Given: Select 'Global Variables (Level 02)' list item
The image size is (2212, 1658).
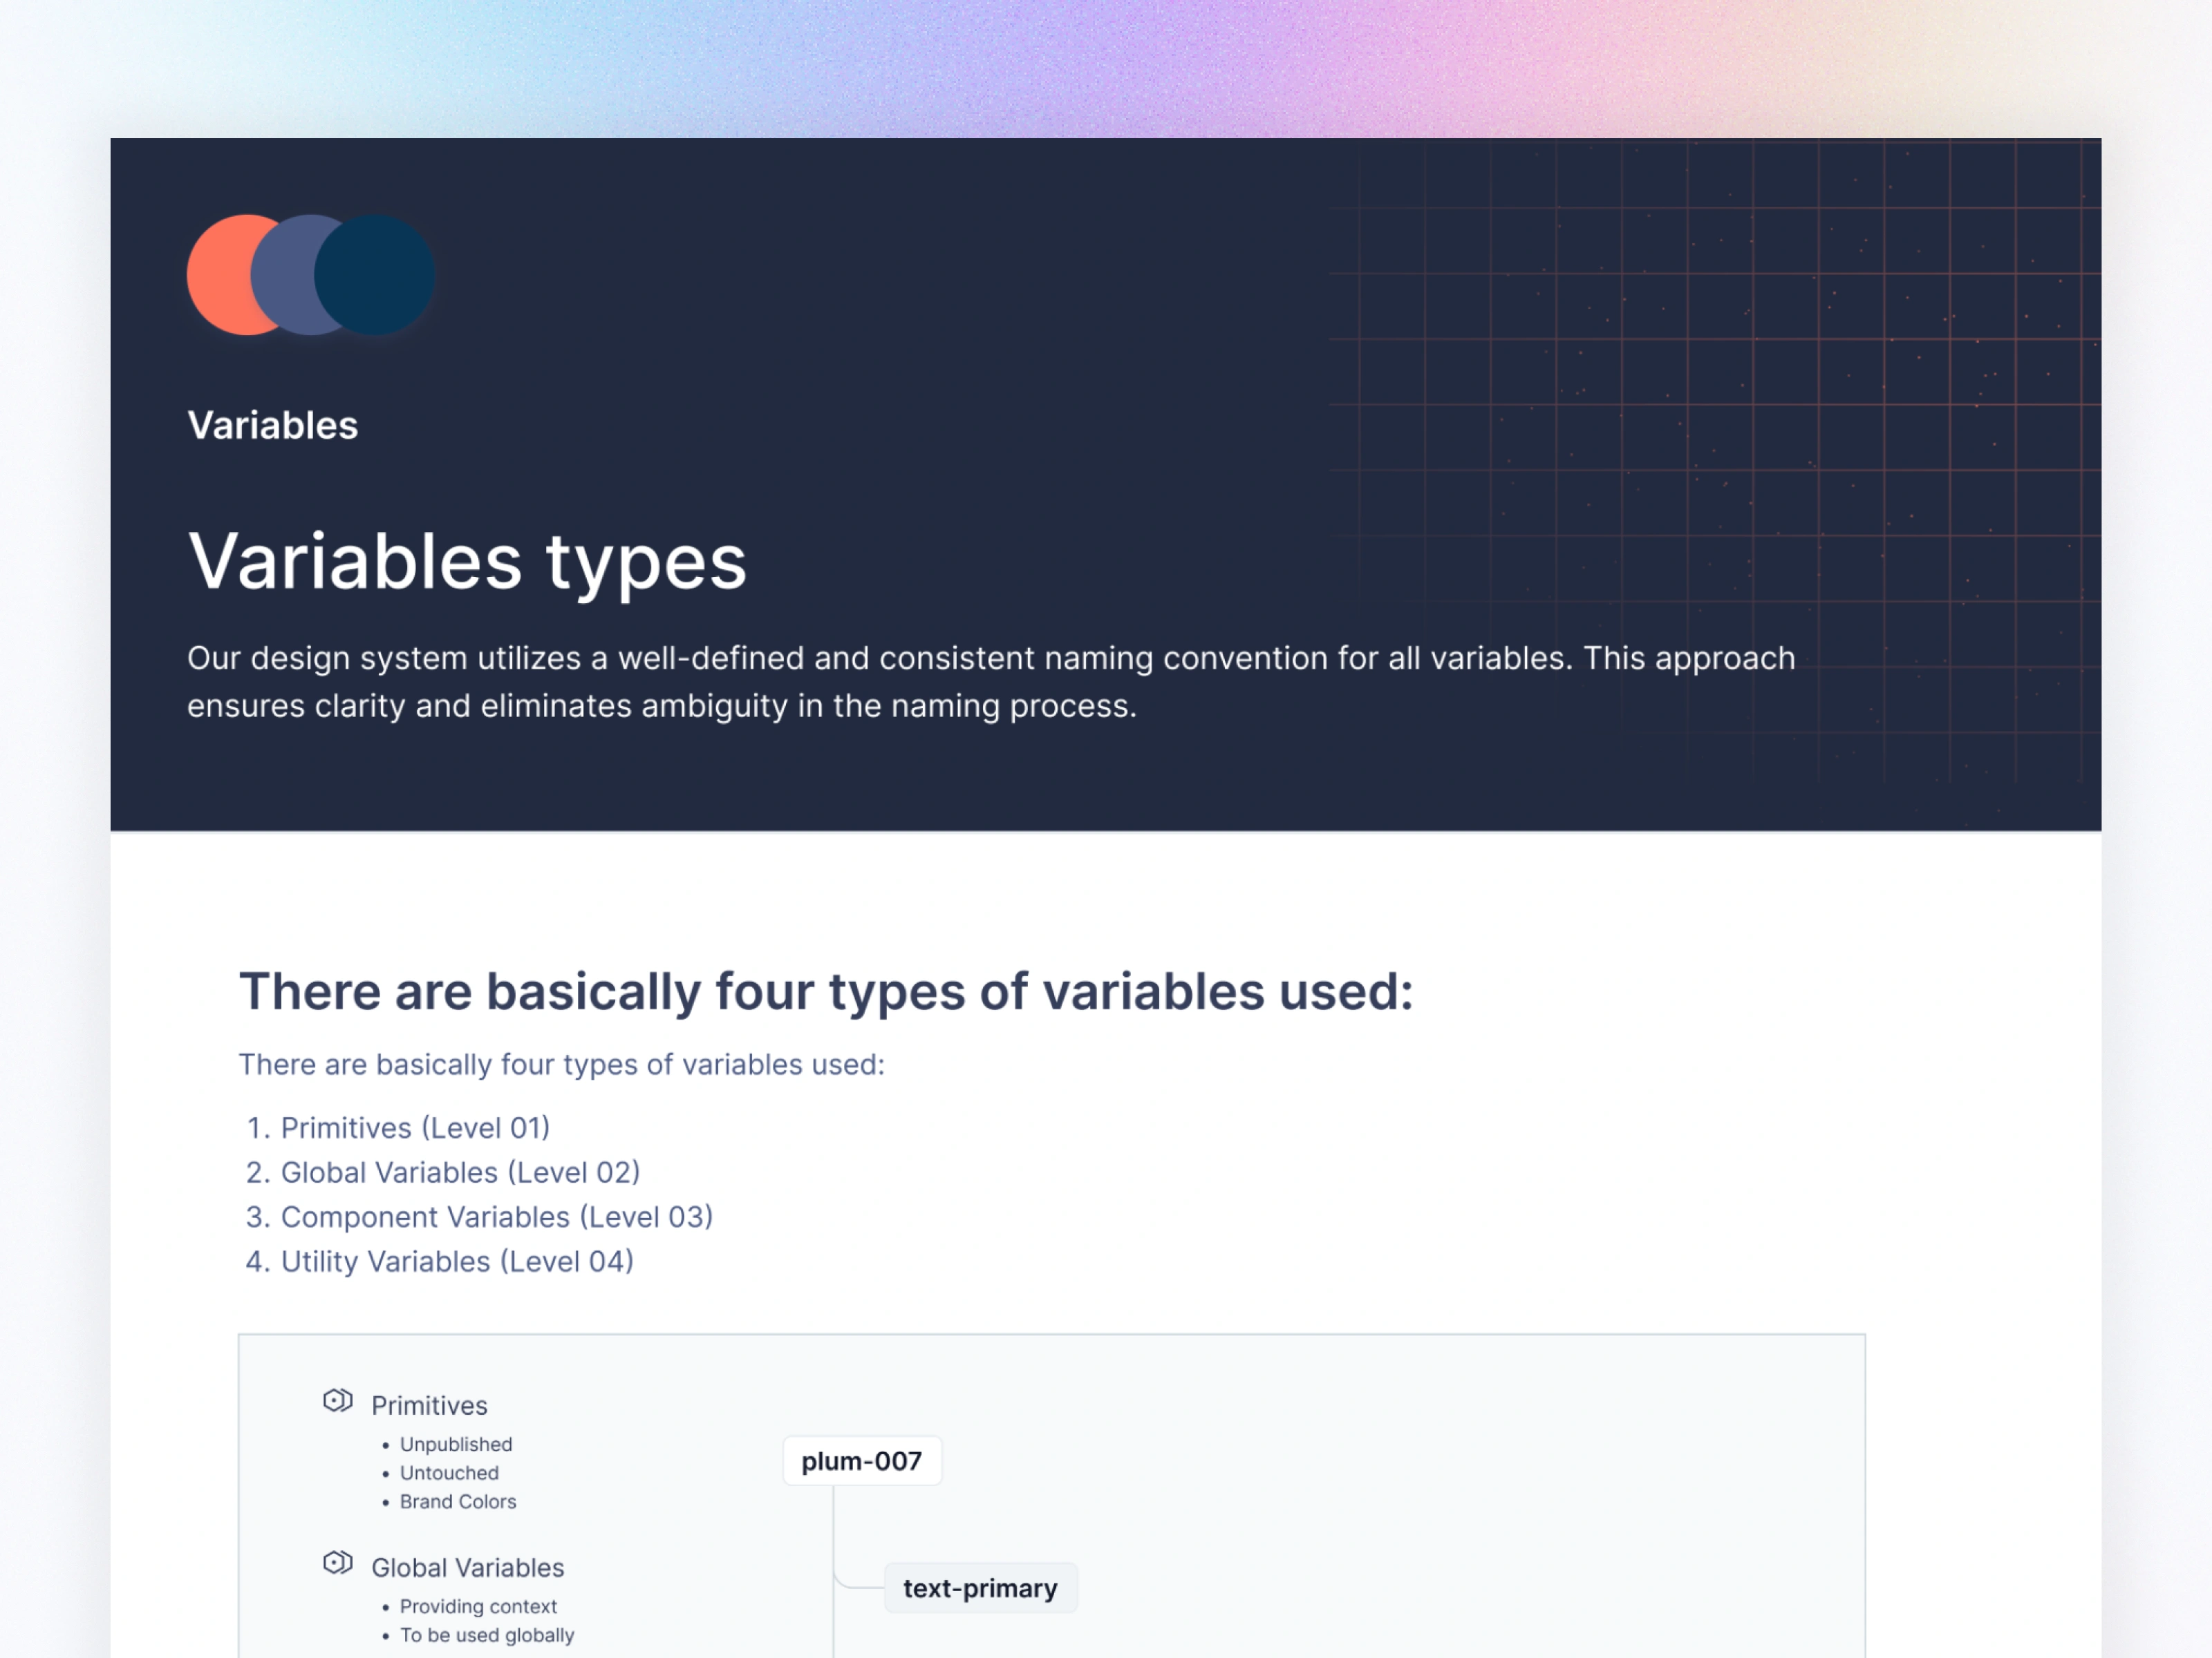Looking at the screenshot, I should tap(460, 1172).
